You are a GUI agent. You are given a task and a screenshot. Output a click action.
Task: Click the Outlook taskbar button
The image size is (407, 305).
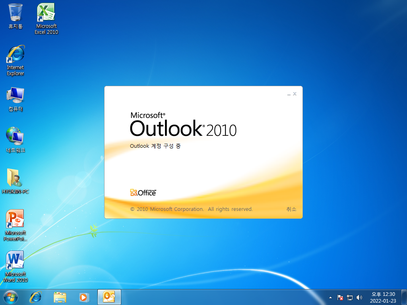pos(109,297)
